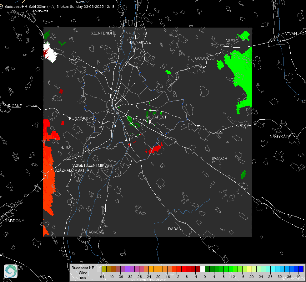
Task: Click the 20 legend scale value
Action: click(252, 277)
